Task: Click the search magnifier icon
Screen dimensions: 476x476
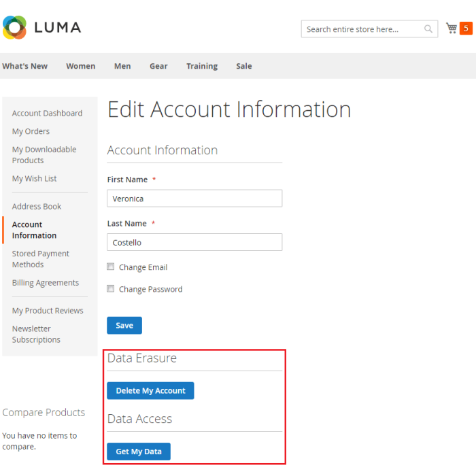Action: [428, 29]
